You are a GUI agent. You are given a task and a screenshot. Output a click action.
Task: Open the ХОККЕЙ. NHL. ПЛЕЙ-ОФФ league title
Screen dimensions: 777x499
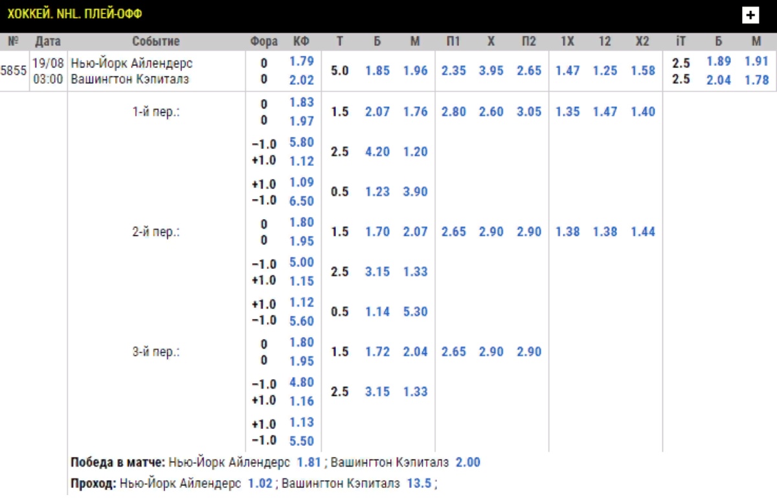pos(74,14)
